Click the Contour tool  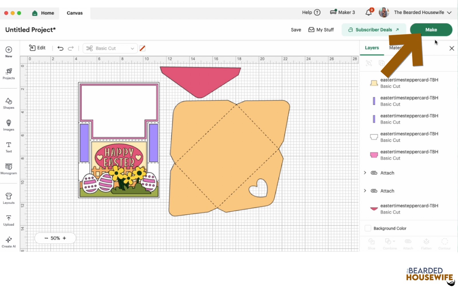445,244
